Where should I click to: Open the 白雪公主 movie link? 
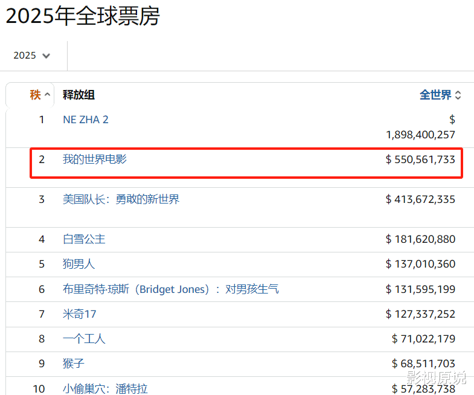(x=84, y=239)
